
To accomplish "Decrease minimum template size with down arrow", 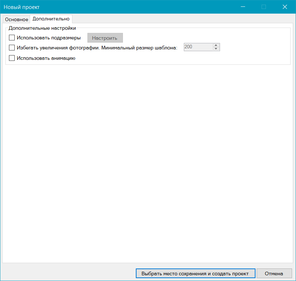I will click(x=216, y=49).
